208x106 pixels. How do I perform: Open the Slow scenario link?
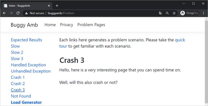[x=15, y=46]
